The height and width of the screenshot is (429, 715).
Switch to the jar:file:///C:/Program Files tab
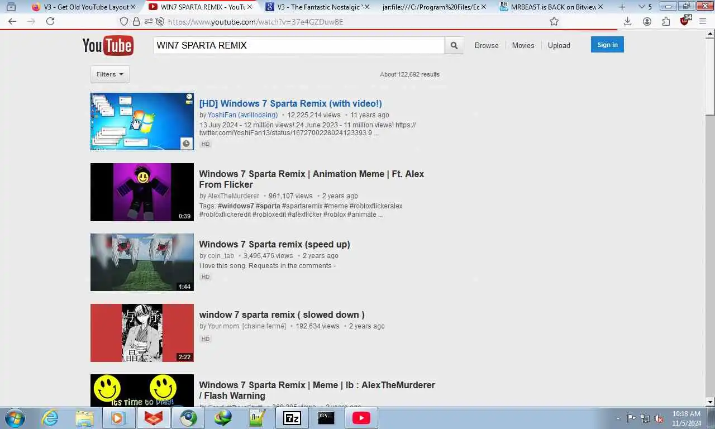pos(433,7)
